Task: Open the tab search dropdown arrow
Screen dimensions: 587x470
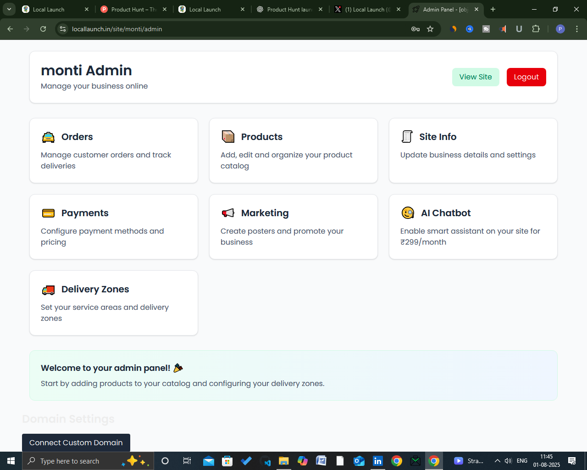Action: coord(9,9)
